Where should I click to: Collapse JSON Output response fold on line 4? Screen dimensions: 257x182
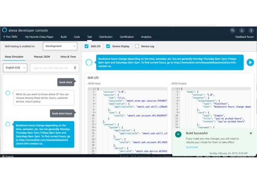click(x=179, y=98)
